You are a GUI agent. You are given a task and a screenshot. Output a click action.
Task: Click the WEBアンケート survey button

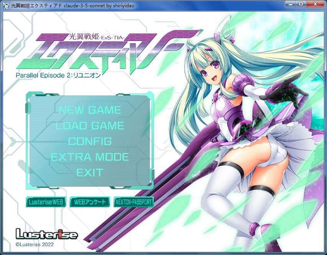tap(90, 202)
